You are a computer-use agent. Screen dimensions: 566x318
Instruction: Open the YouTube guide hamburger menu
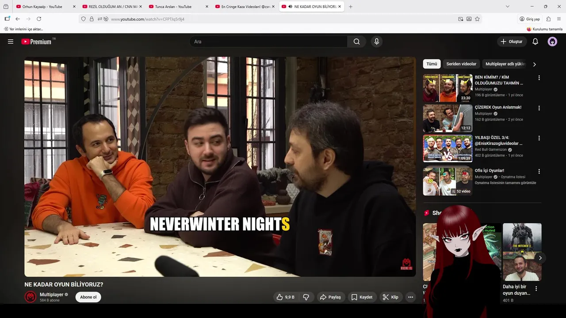click(11, 42)
